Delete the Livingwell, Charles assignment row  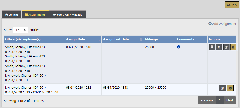230,88
